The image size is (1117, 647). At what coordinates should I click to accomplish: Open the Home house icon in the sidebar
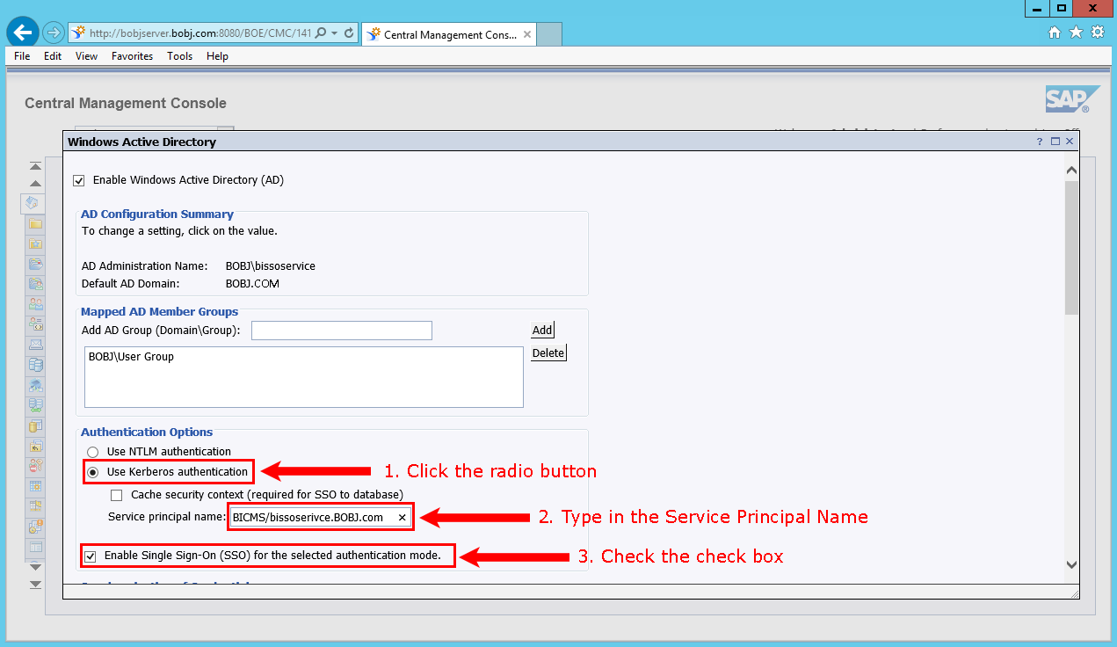[32, 203]
